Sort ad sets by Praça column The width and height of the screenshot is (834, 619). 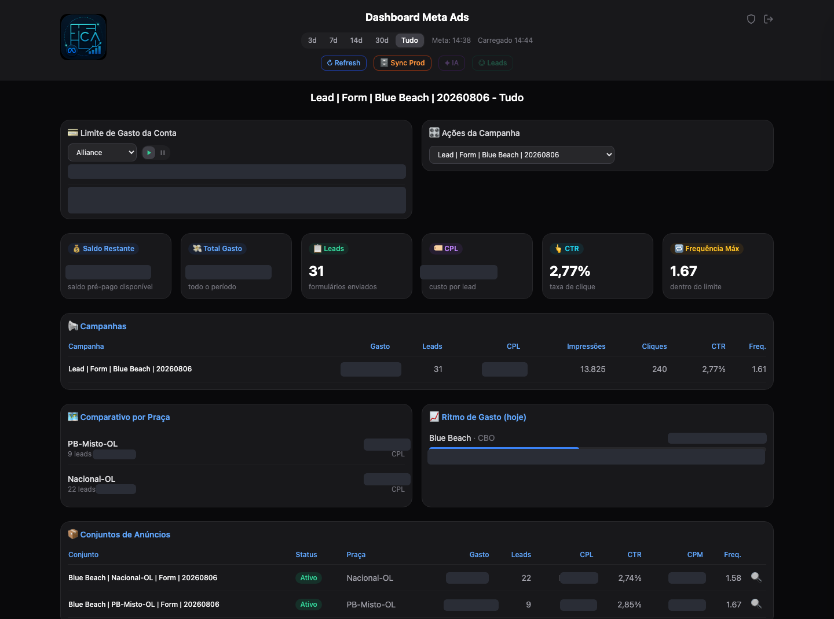pos(356,555)
